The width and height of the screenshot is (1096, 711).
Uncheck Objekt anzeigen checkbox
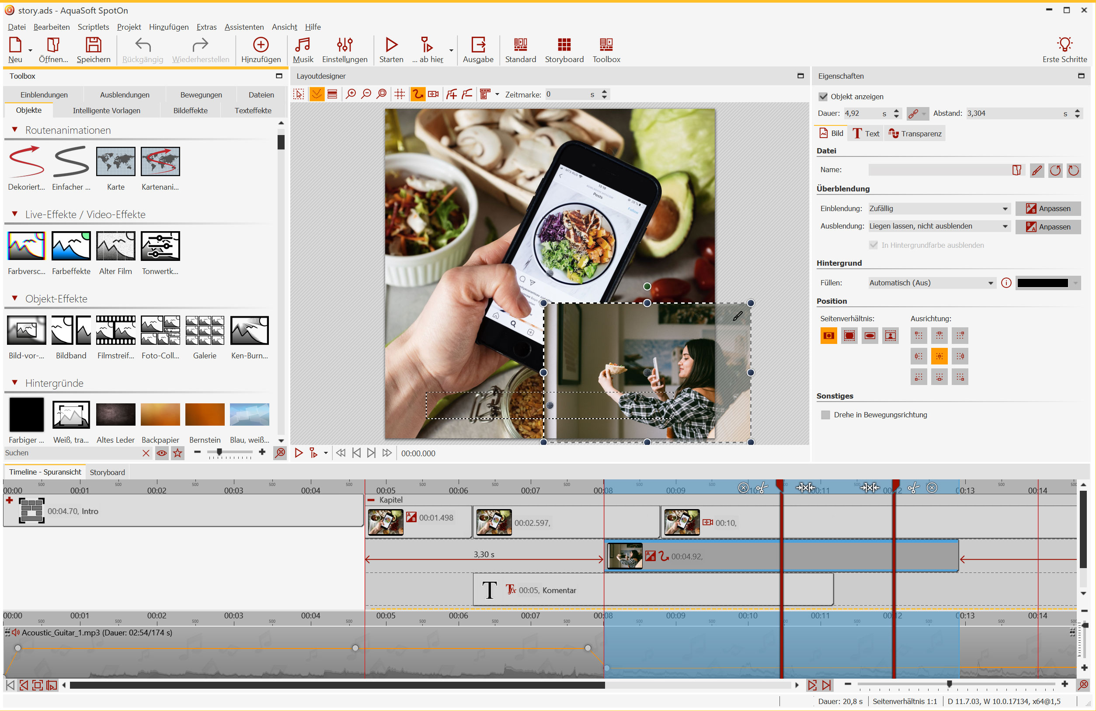(x=823, y=97)
